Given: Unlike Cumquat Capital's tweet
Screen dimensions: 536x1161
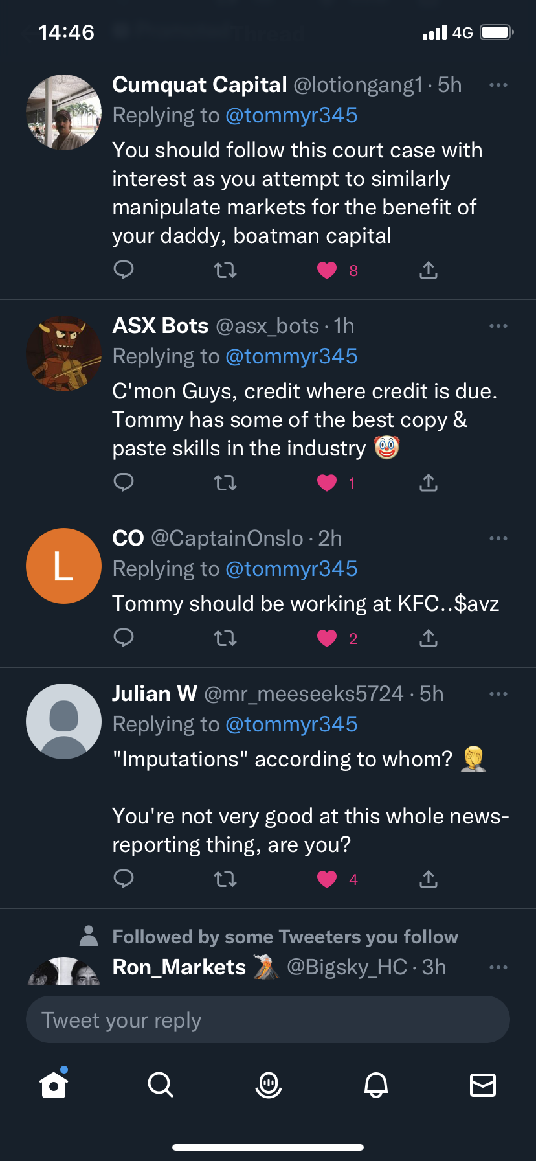Looking at the screenshot, I should (x=327, y=270).
